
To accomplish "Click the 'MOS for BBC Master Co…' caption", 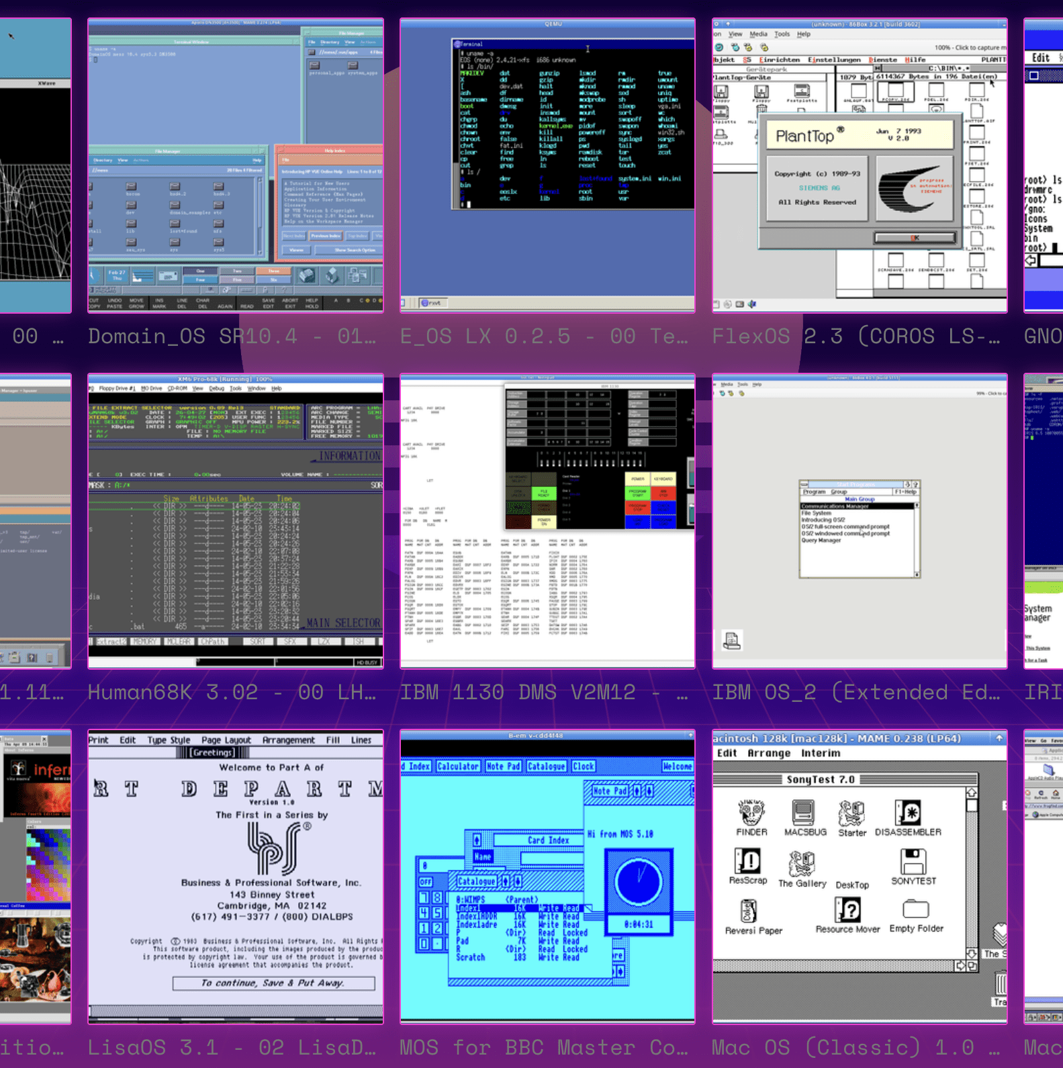I will tap(544, 1047).
